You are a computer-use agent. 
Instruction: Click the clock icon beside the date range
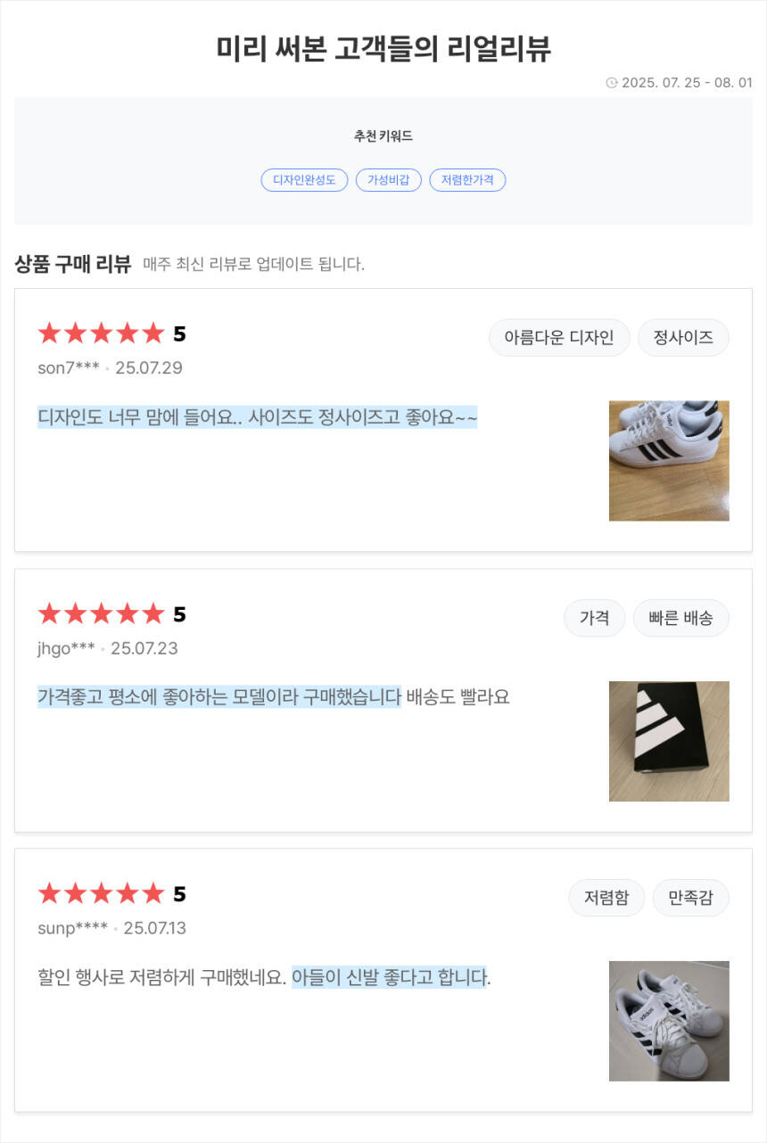pos(612,83)
